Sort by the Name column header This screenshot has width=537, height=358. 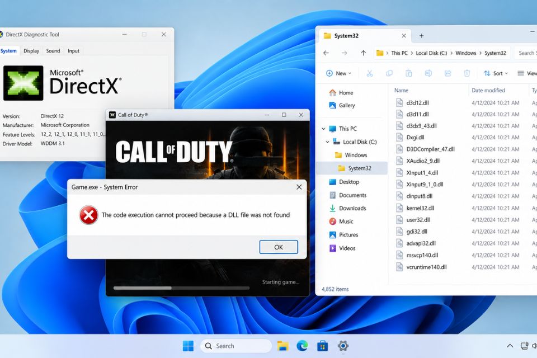point(402,91)
